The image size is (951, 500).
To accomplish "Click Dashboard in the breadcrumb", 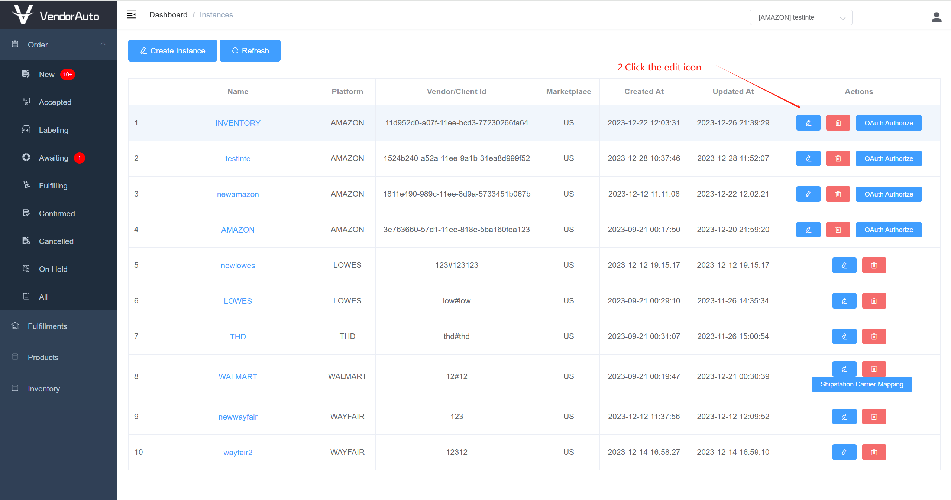I will tap(168, 15).
